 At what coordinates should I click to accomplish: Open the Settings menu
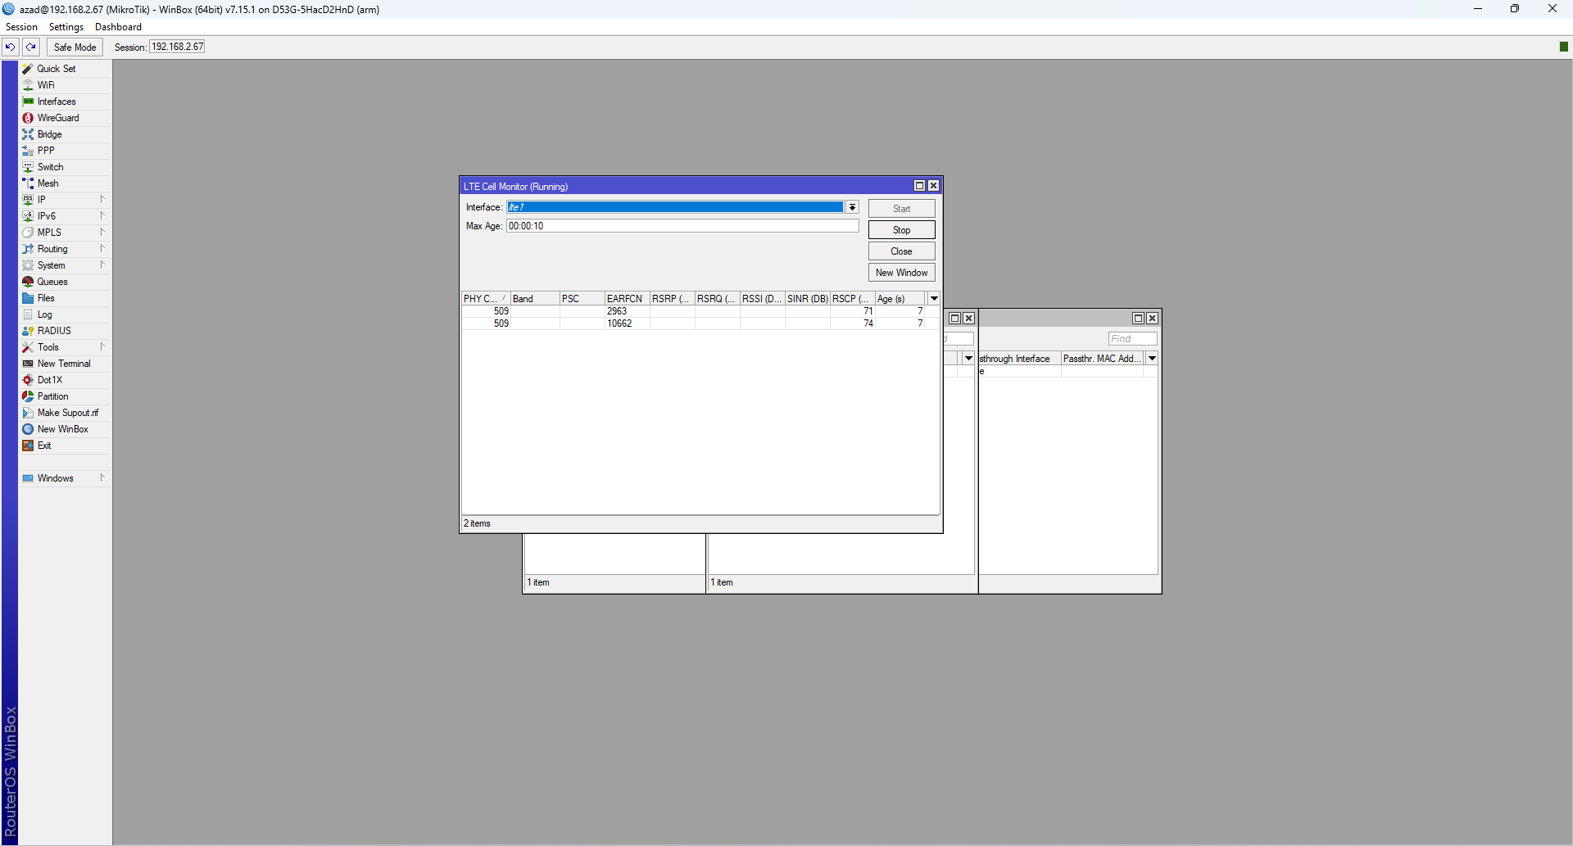pyautogui.click(x=66, y=27)
